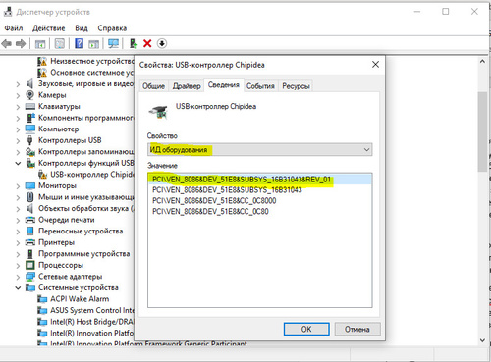Open the Справка menu
Screen dimensions: 491x362
pyautogui.click(x=112, y=28)
